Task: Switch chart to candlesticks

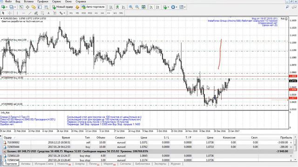Action: tap(117, 7)
